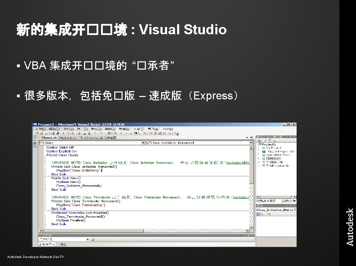Viewport: 356px width, 266px height.
Task: Select ThisDrawing.vb in Solution Explorer
Action: 277,166
